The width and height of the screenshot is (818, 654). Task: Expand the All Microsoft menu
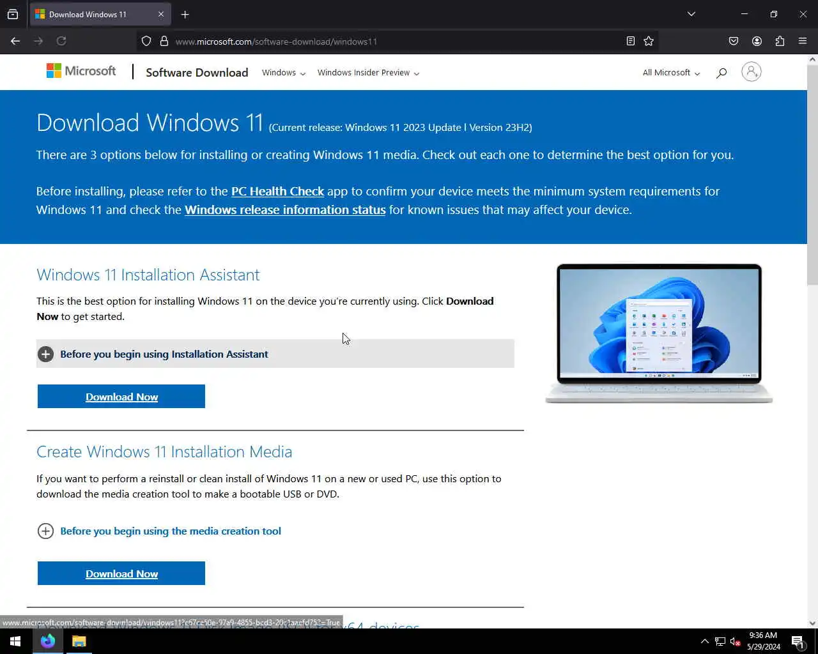point(671,73)
